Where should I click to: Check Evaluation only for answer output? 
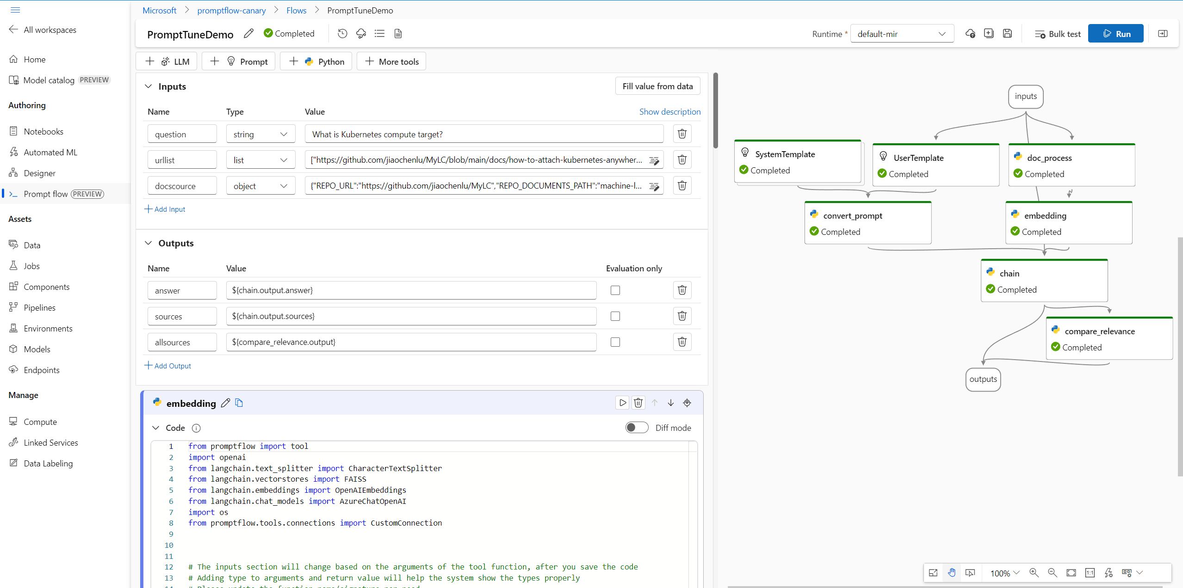tap(615, 290)
